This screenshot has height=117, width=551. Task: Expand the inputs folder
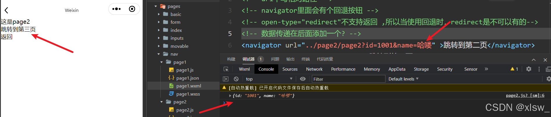(159, 38)
